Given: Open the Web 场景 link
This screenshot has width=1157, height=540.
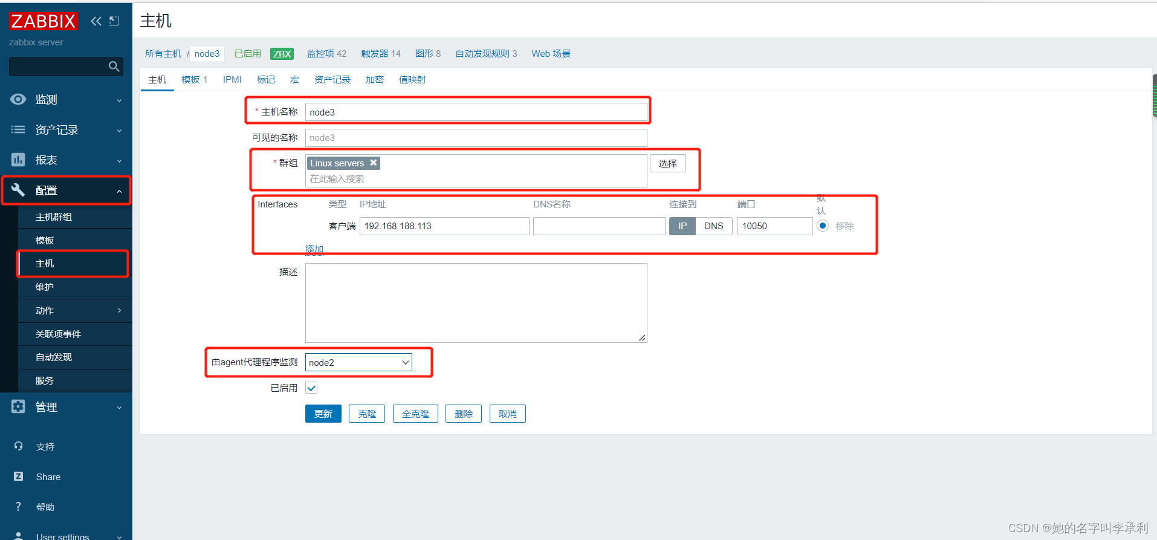Looking at the screenshot, I should [x=551, y=54].
